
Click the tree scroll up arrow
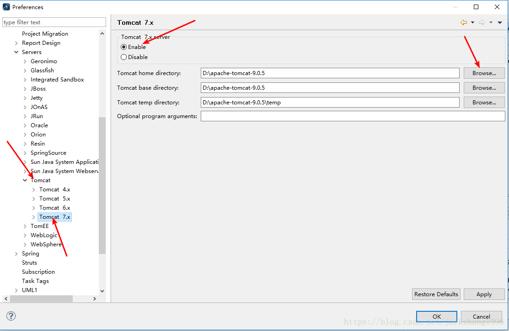point(102,33)
